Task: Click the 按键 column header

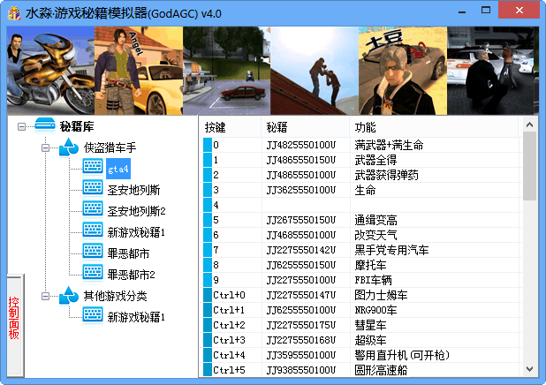Action: (x=230, y=127)
